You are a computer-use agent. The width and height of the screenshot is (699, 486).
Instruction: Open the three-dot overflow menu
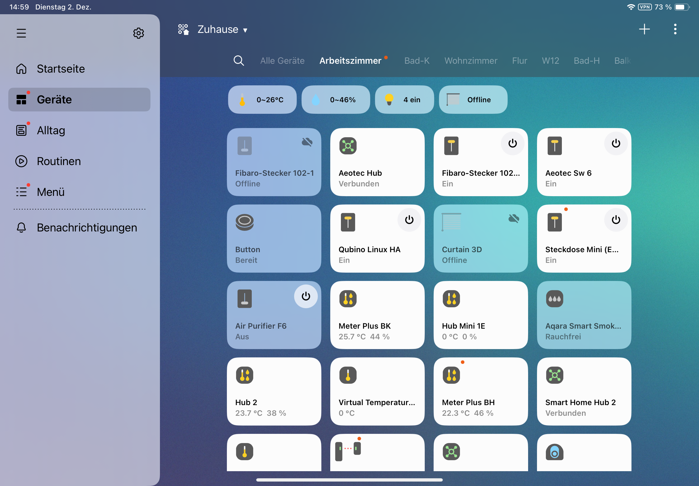click(675, 29)
